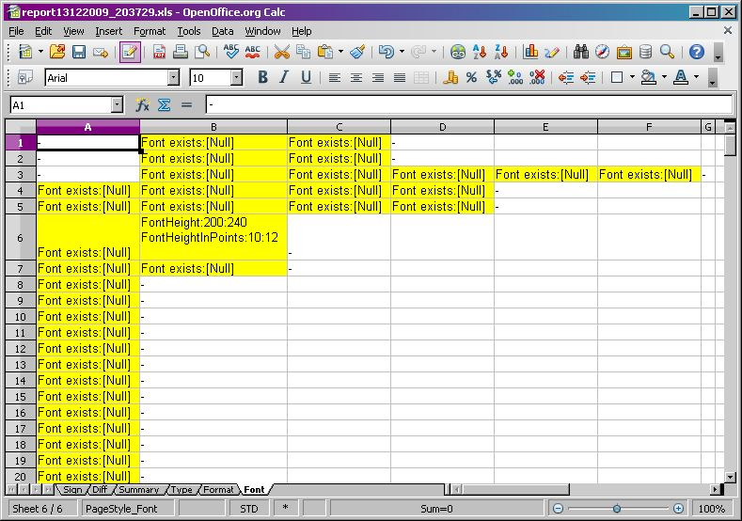The width and height of the screenshot is (742, 521).
Task: Open Find & Replace binoculars icon
Action: point(580,52)
